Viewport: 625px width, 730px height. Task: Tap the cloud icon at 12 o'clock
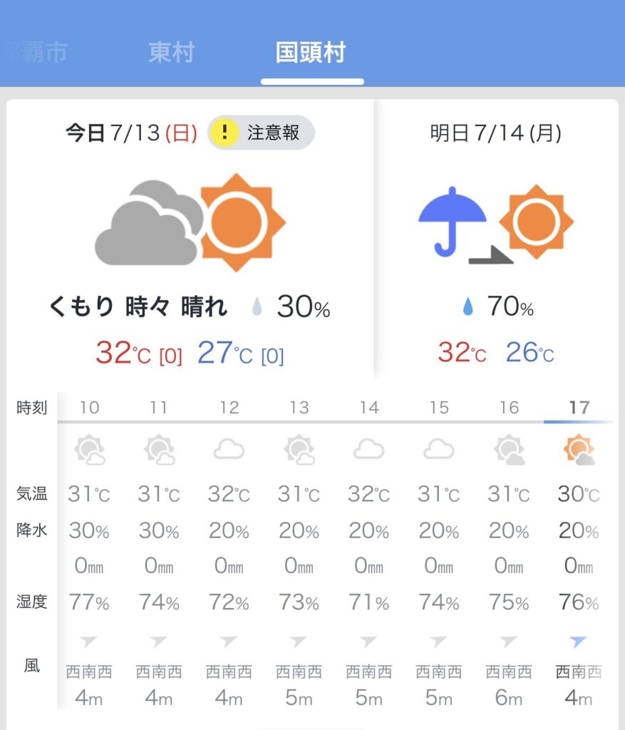(229, 450)
